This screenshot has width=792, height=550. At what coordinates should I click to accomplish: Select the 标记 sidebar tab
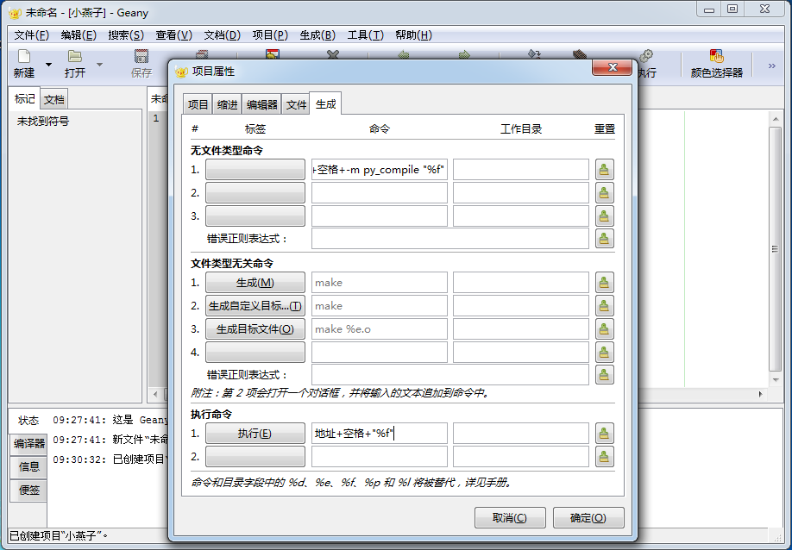25,98
